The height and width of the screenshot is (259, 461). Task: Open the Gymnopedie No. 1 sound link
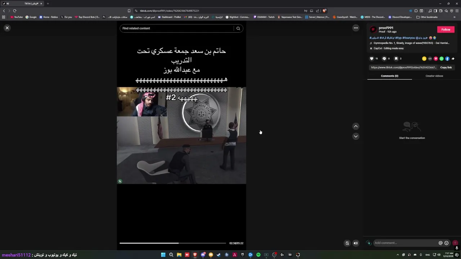click(x=411, y=43)
